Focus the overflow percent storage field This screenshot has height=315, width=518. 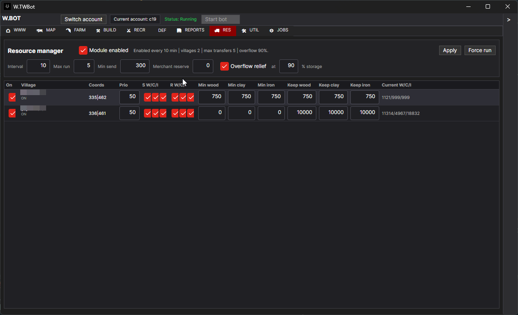(289, 66)
